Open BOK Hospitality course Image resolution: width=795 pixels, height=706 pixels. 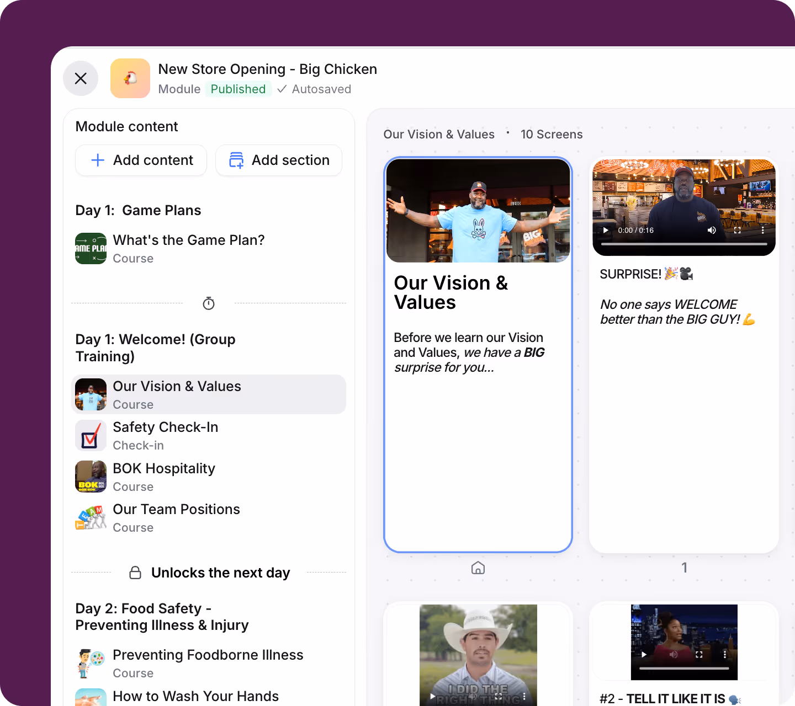[x=209, y=477]
